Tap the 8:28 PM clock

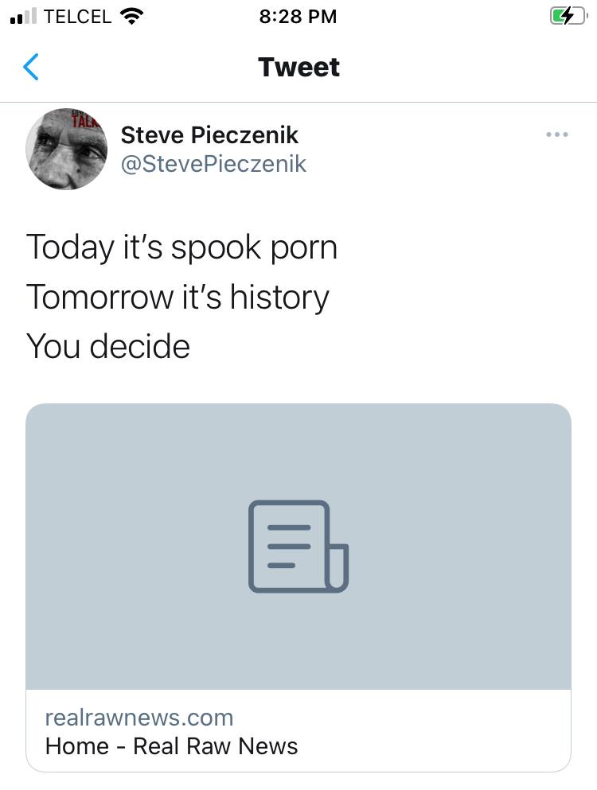tap(298, 17)
